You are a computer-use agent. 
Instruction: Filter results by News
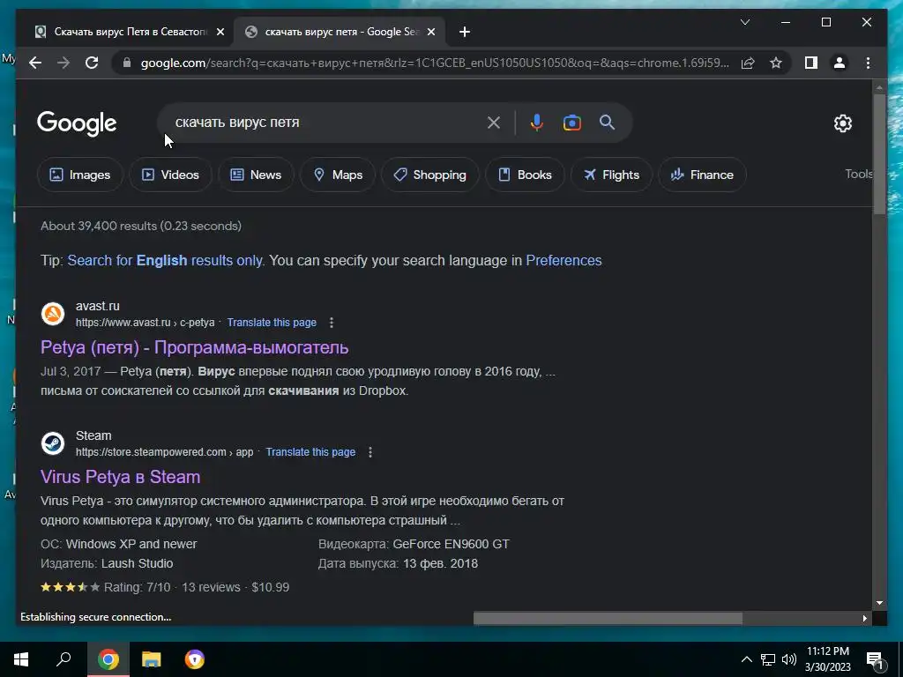click(x=256, y=175)
